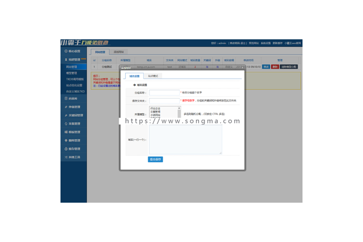This screenshot has height=242, width=363.
Task: Click the 域名 multi-line text area
Action: (x=185, y=139)
